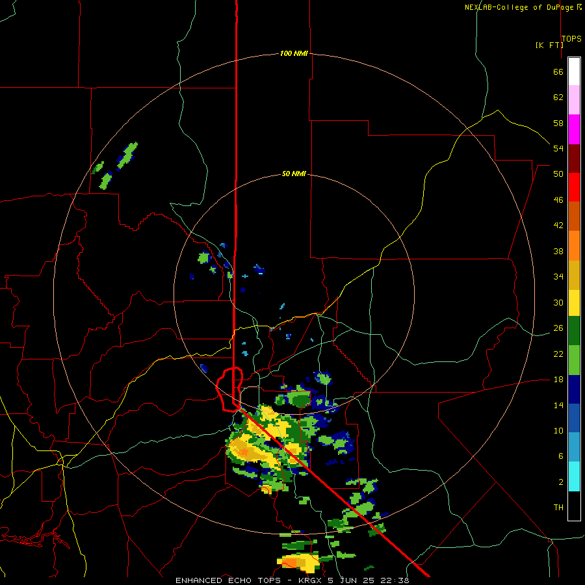Click the dark green 22-26 kft swatch
This screenshot has height=585, width=585.
coord(574,331)
